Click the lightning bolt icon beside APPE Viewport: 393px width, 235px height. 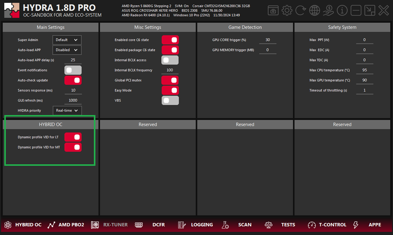tap(356, 225)
